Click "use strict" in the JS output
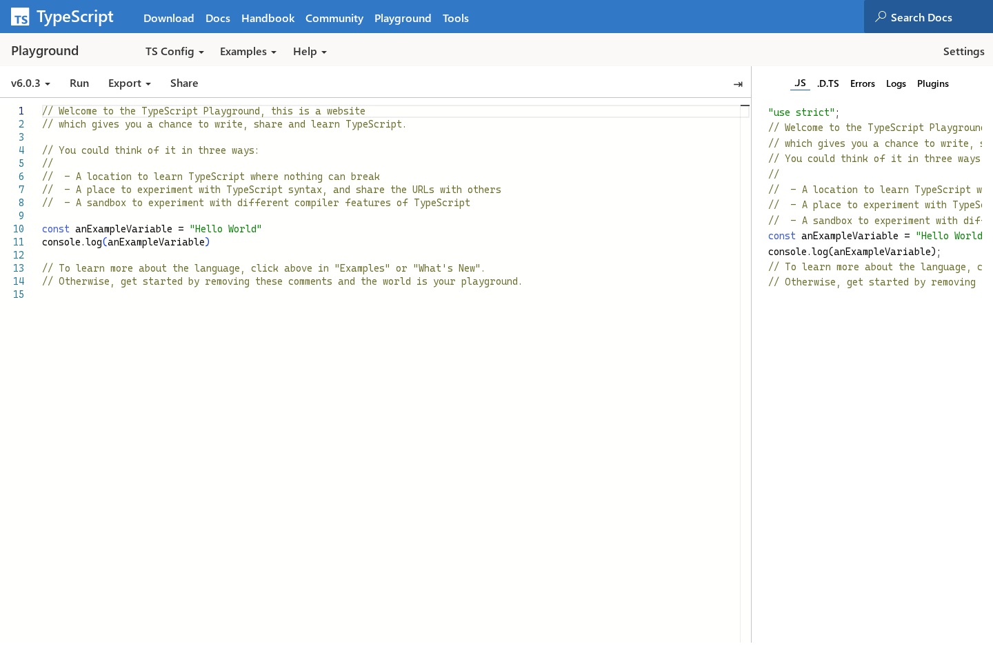This screenshot has height=655, width=993. [x=801, y=112]
